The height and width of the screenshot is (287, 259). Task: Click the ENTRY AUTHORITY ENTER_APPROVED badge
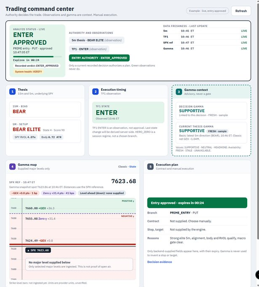click(99, 58)
